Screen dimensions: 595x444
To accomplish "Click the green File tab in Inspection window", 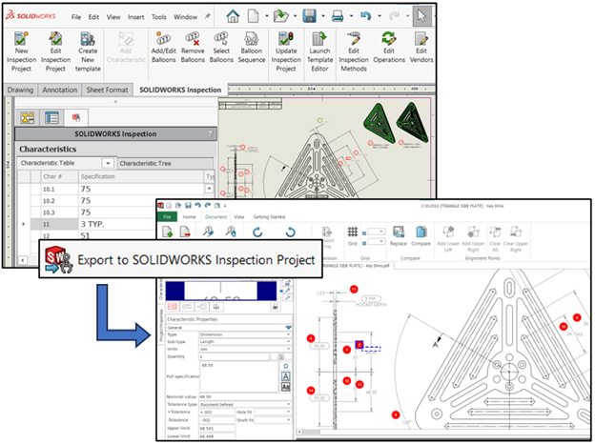I will point(167,217).
